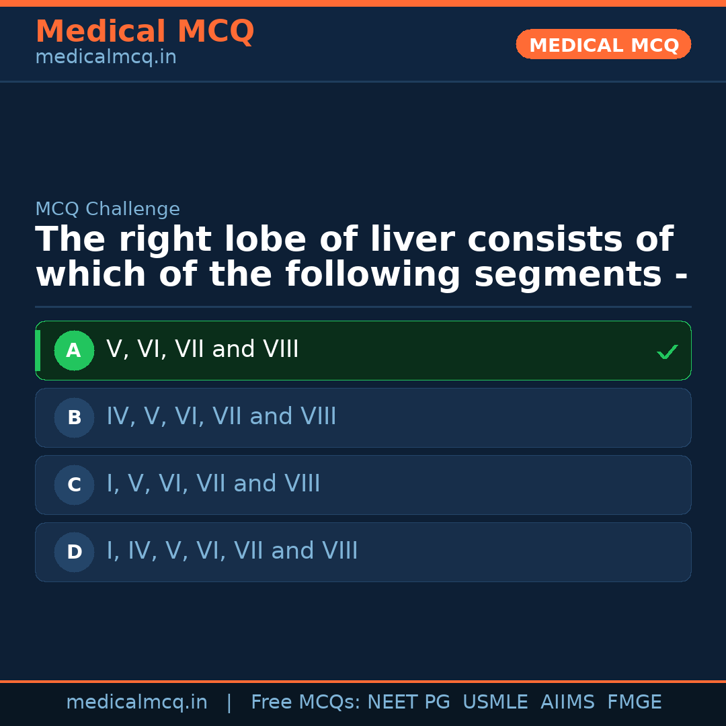The height and width of the screenshot is (726, 726).
Task: Choose answer 'IV, V, VI, VII and VIII'
Action: 221,417
